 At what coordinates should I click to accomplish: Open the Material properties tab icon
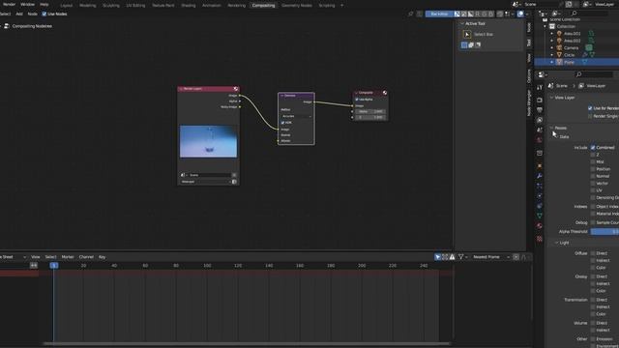click(x=540, y=225)
